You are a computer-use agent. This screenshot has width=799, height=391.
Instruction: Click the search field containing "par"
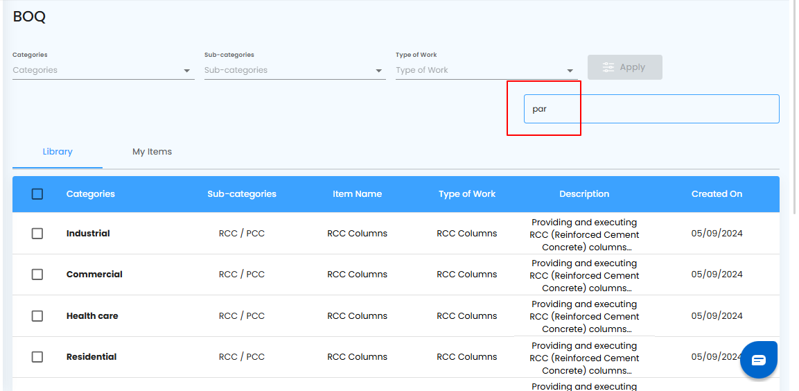tap(651, 109)
